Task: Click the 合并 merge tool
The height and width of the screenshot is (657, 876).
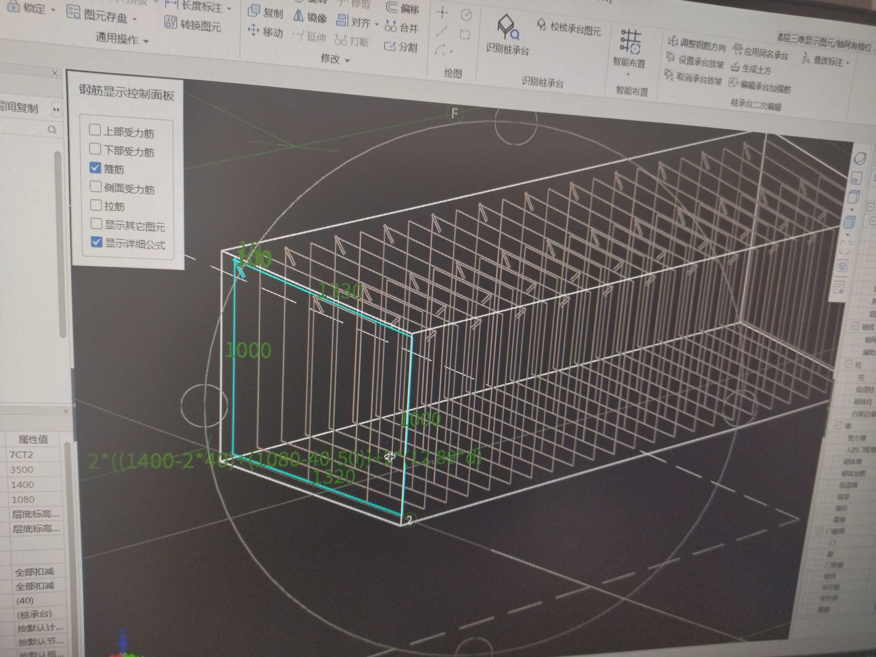Action: point(402,27)
